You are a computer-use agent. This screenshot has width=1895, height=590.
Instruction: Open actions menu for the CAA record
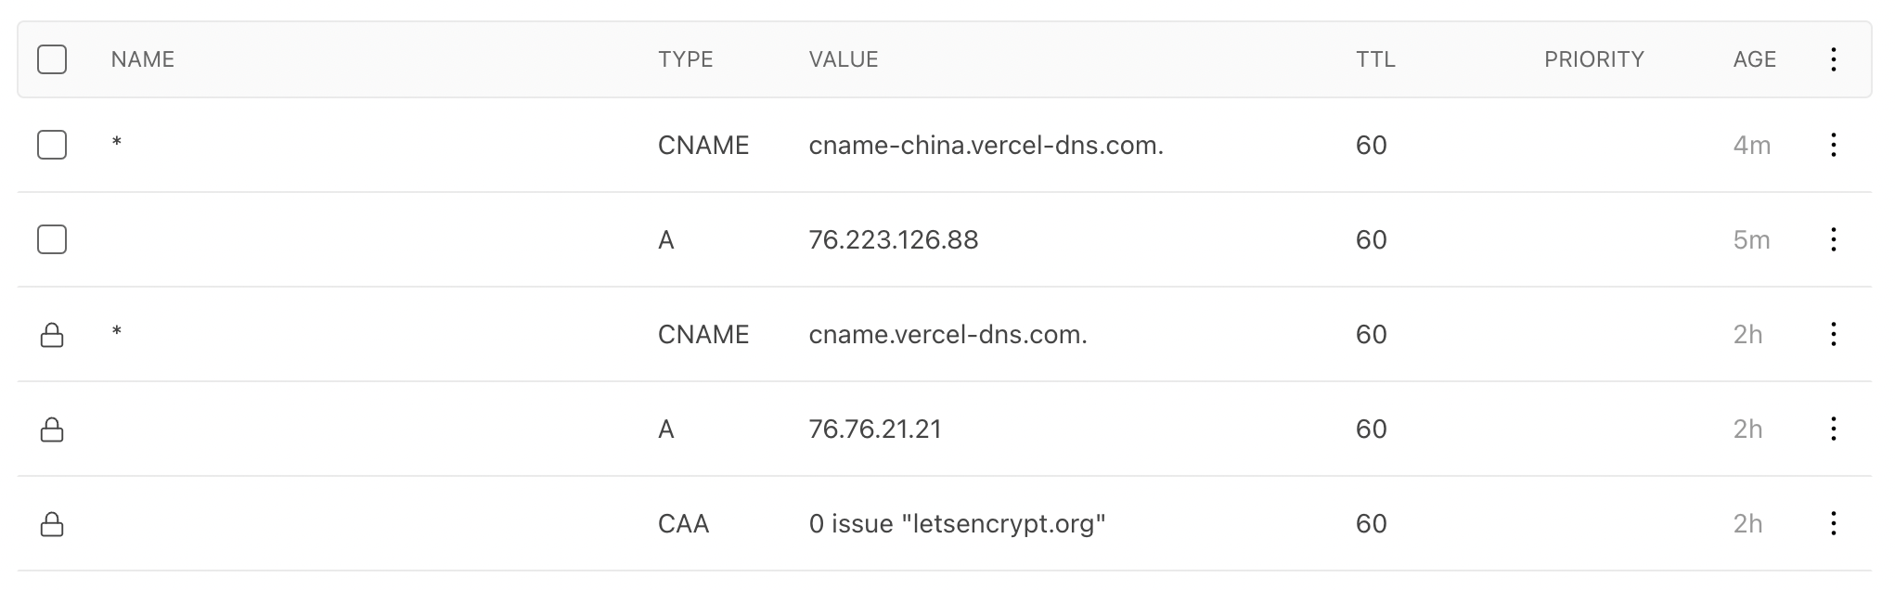point(1834,523)
